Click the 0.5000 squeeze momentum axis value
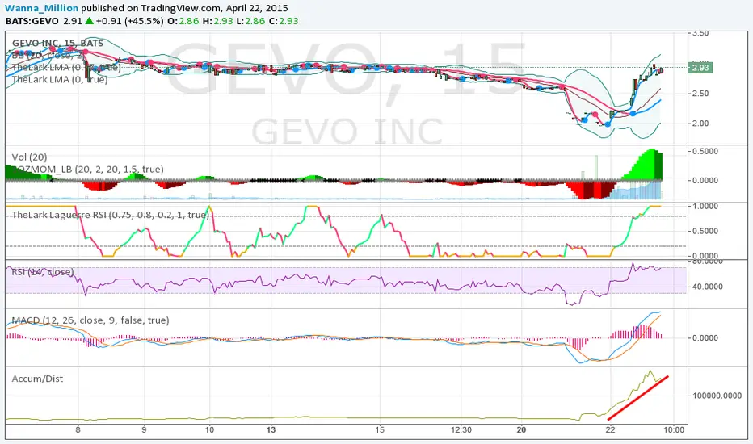753x444 pixels. 705,151
